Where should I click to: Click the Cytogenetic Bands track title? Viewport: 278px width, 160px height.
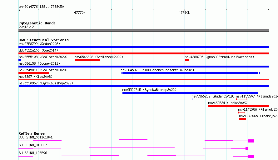[x=37, y=23]
